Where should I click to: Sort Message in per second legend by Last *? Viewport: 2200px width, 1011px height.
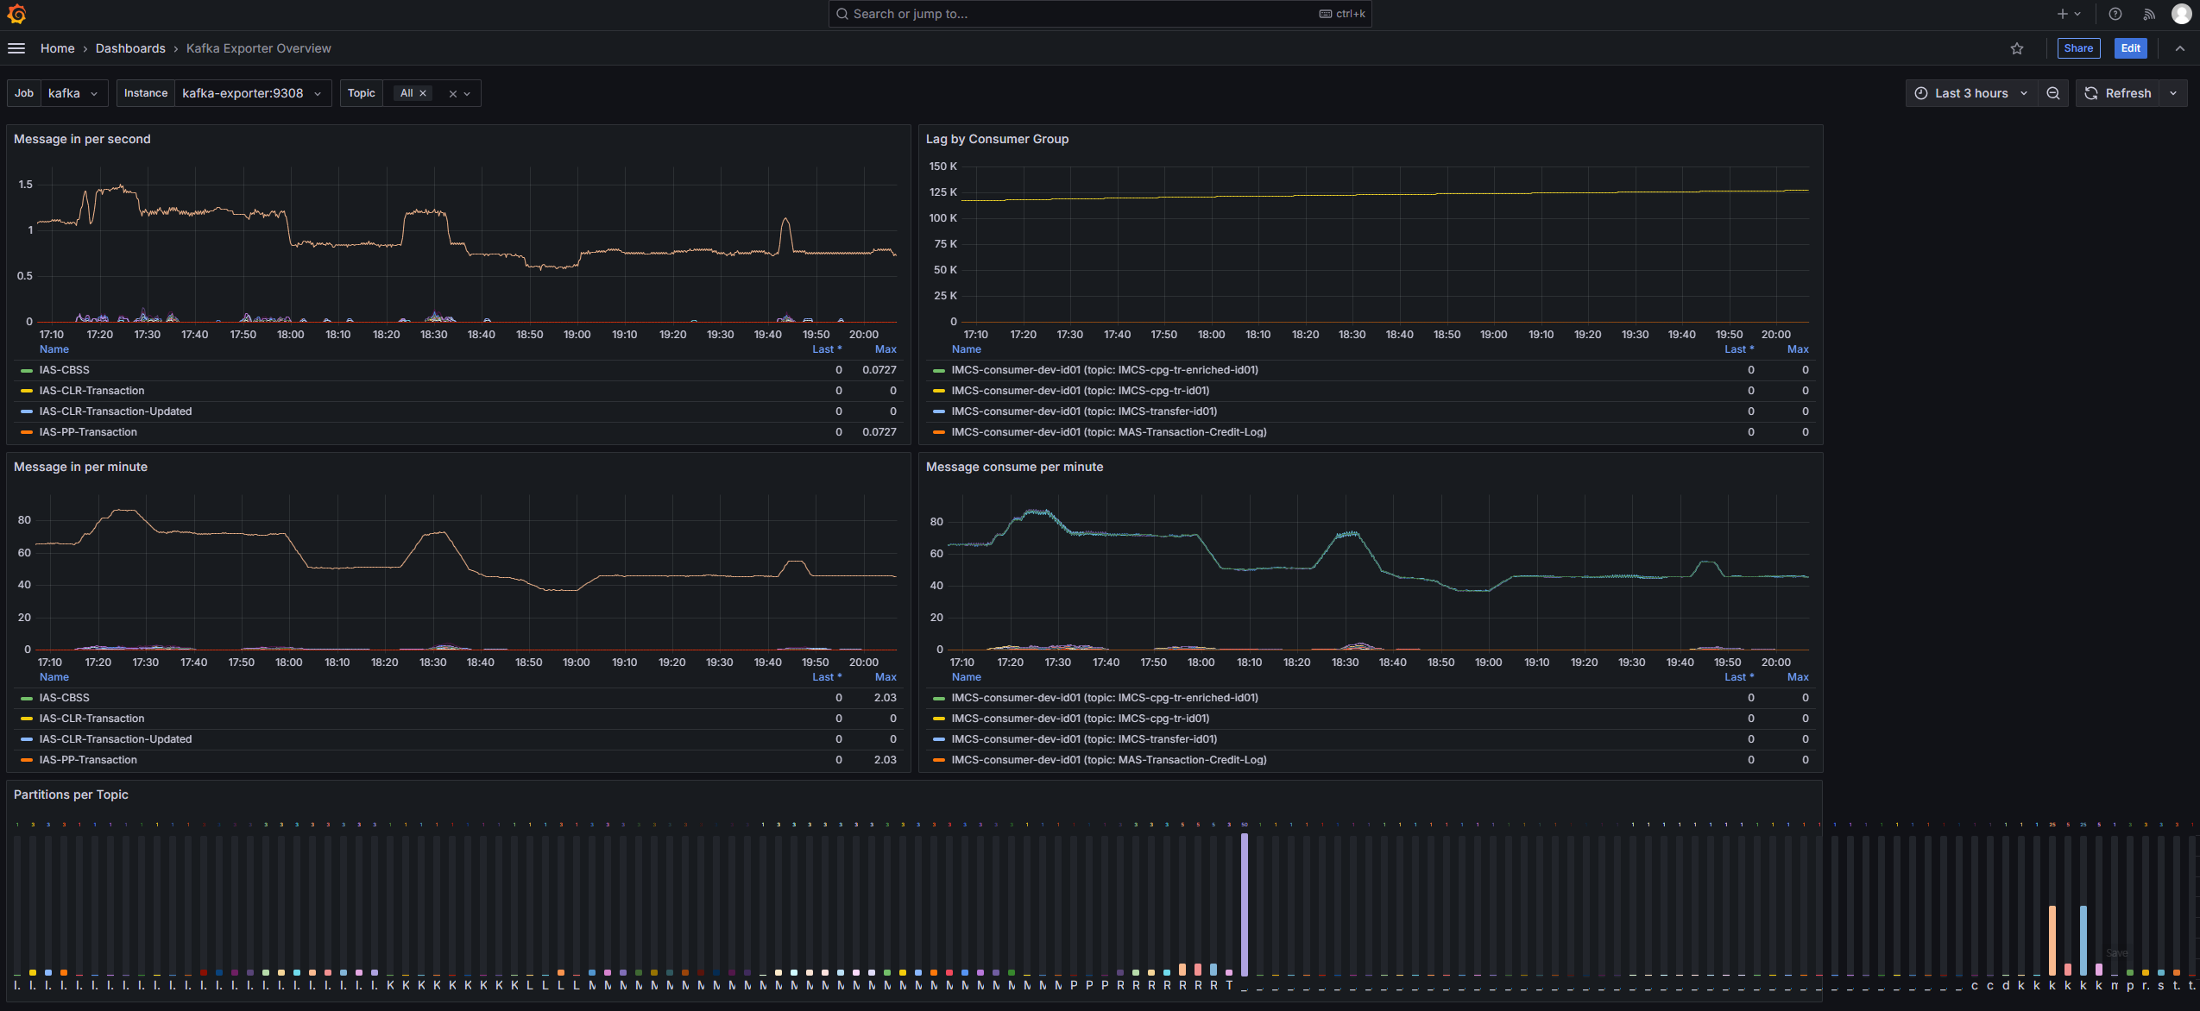(827, 349)
